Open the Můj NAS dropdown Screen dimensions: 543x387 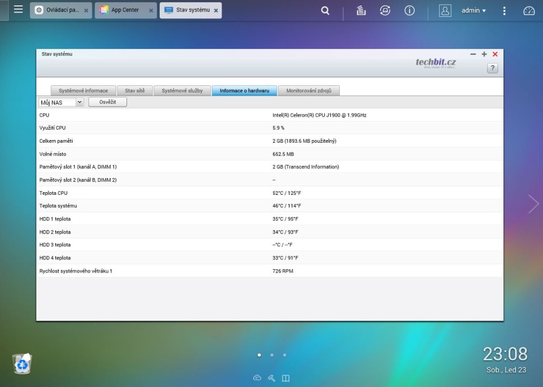[x=61, y=102]
